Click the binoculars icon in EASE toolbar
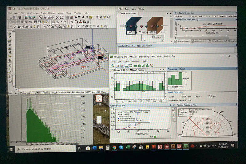Viewport: 246px width, 164px height. pyautogui.click(x=84, y=22)
